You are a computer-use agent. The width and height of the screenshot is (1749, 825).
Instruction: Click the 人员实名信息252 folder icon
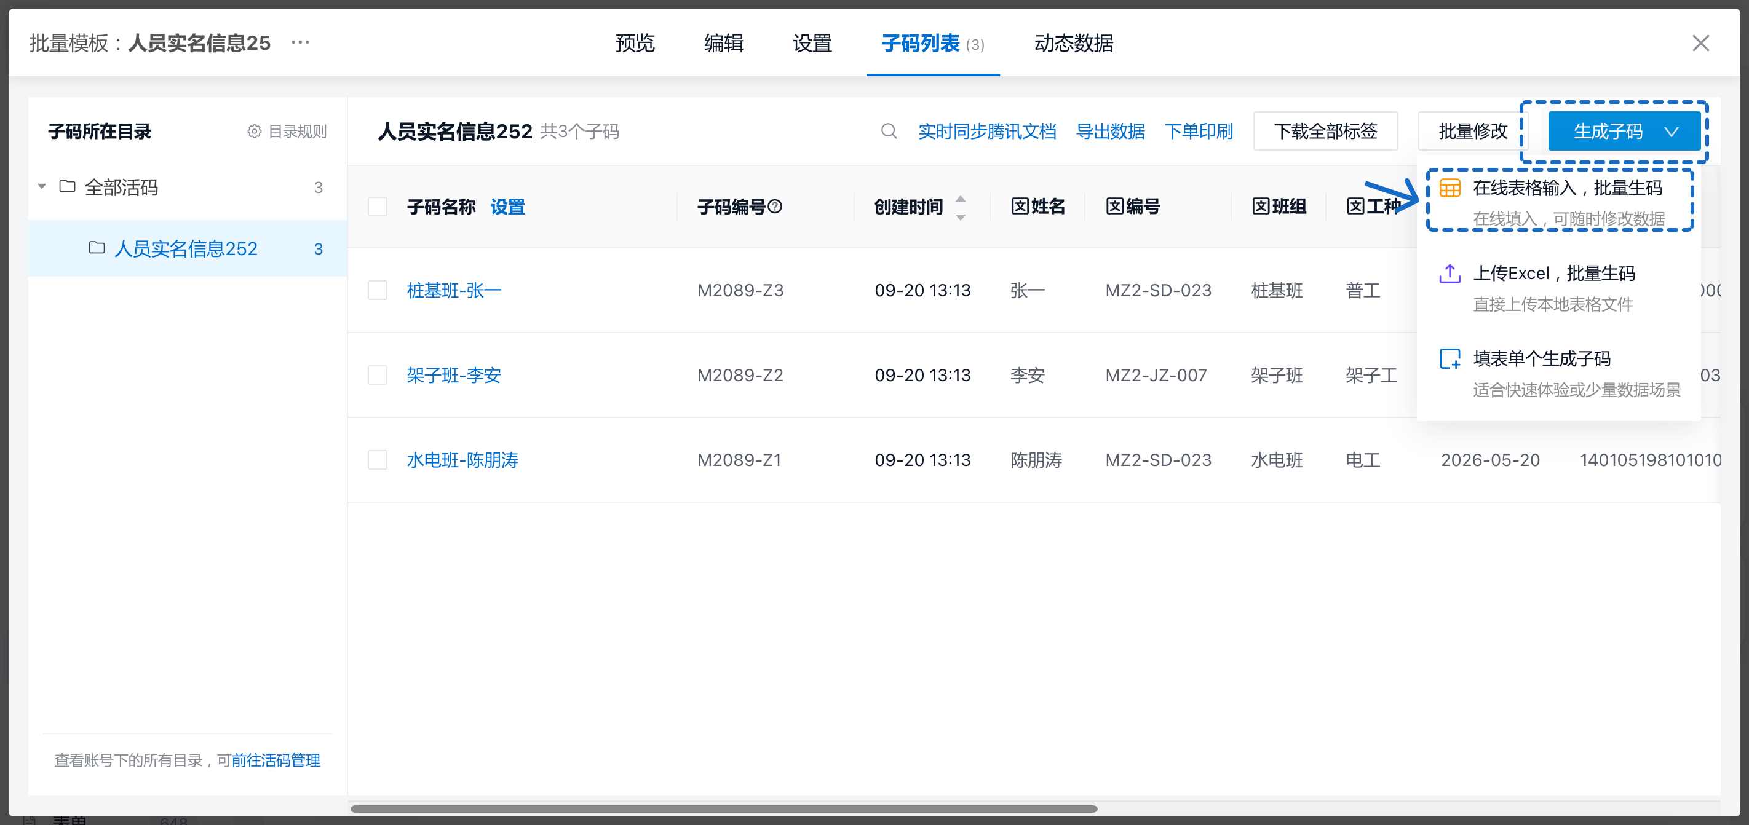click(x=97, y=248)
